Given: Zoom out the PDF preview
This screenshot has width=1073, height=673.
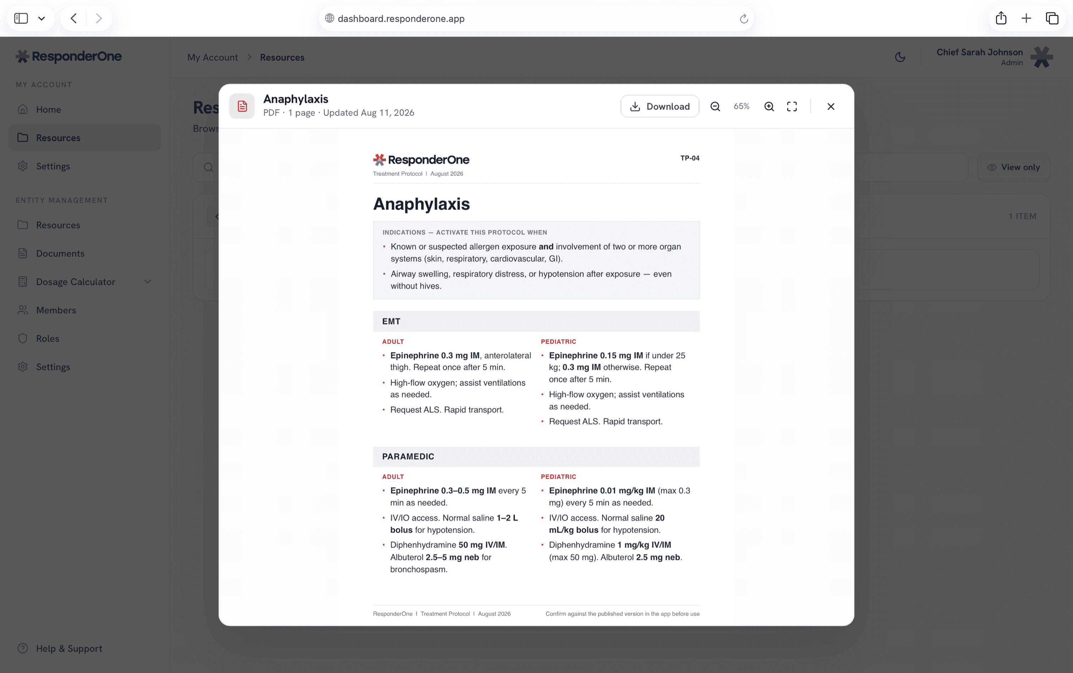Looking at the screenshot, I should 715,106.
